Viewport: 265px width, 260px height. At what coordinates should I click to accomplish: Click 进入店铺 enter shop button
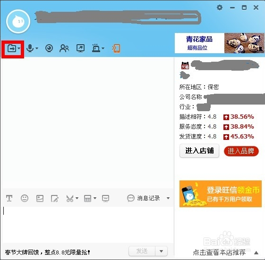click(199, 151)
